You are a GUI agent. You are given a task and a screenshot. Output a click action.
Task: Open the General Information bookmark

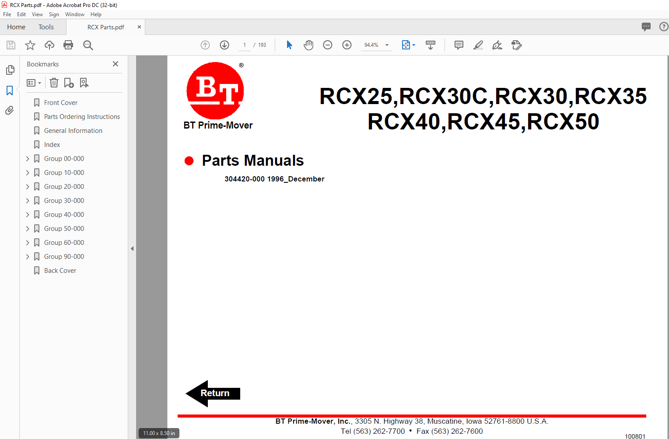click(x=73, y=131)
